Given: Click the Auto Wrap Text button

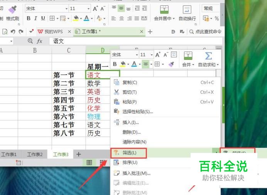Looking at the screenshot, I should click(x=187, y=13).
